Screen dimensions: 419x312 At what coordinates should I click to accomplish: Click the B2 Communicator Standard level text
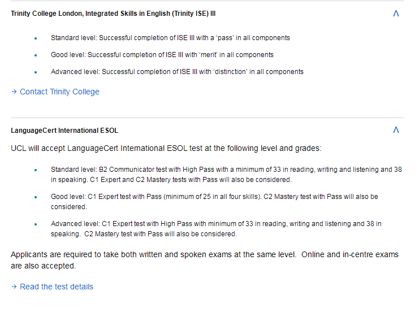[x=226, y=175]
